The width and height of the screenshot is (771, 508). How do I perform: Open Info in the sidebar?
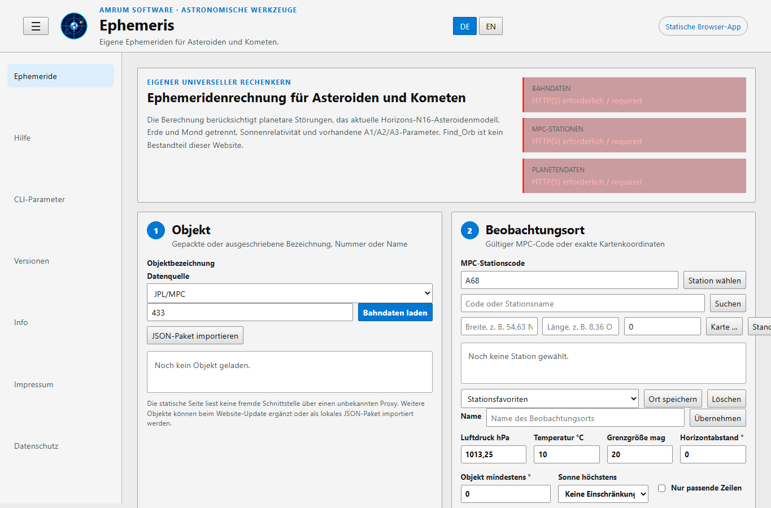pos(60,322)
